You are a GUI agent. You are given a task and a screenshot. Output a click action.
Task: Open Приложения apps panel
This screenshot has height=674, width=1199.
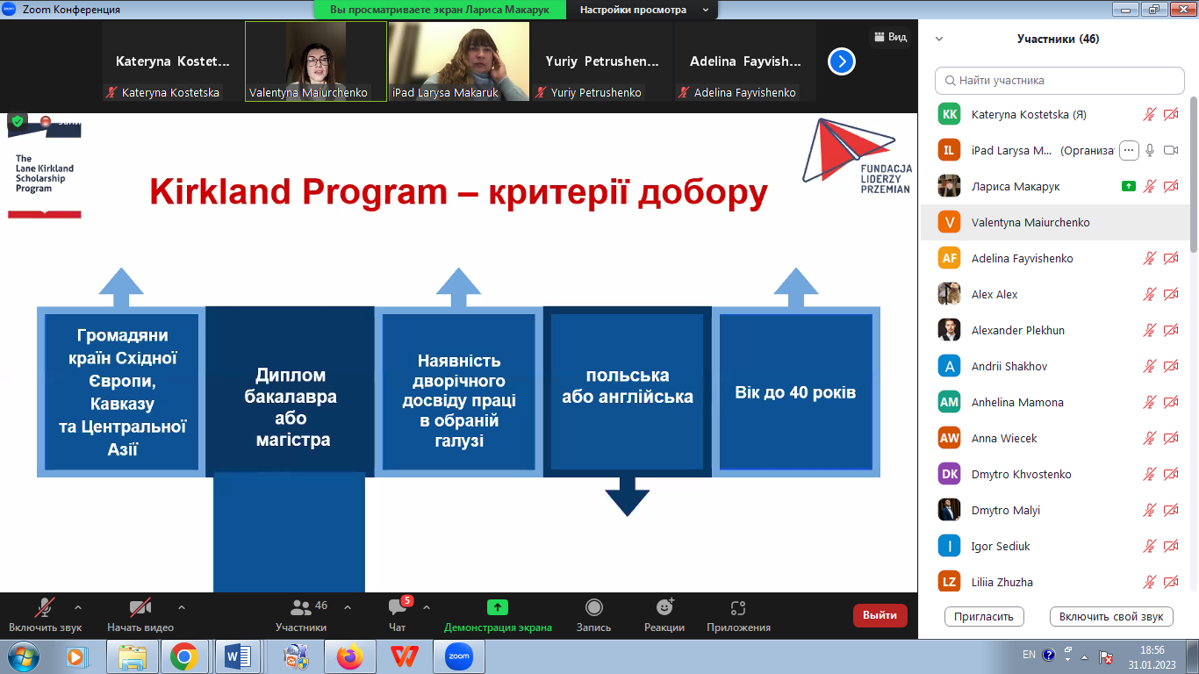738,614
